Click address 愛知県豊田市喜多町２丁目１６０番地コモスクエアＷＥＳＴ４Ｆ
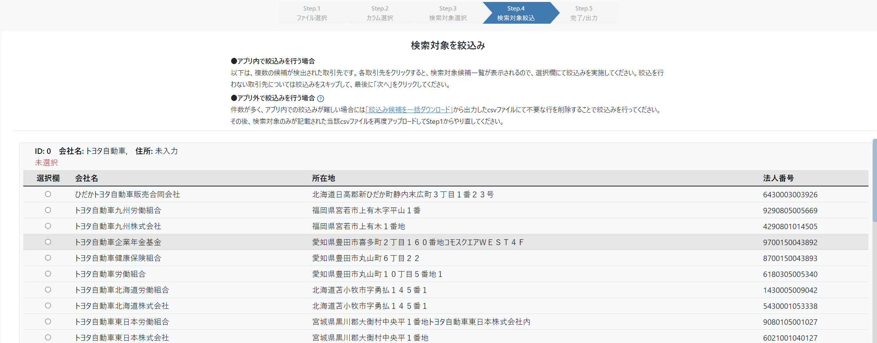 [x=418, y=242]
